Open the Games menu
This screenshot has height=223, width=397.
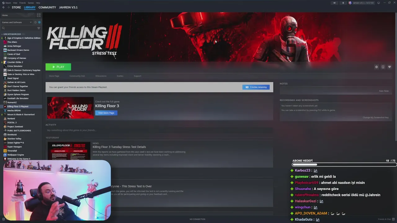point(31,3)
